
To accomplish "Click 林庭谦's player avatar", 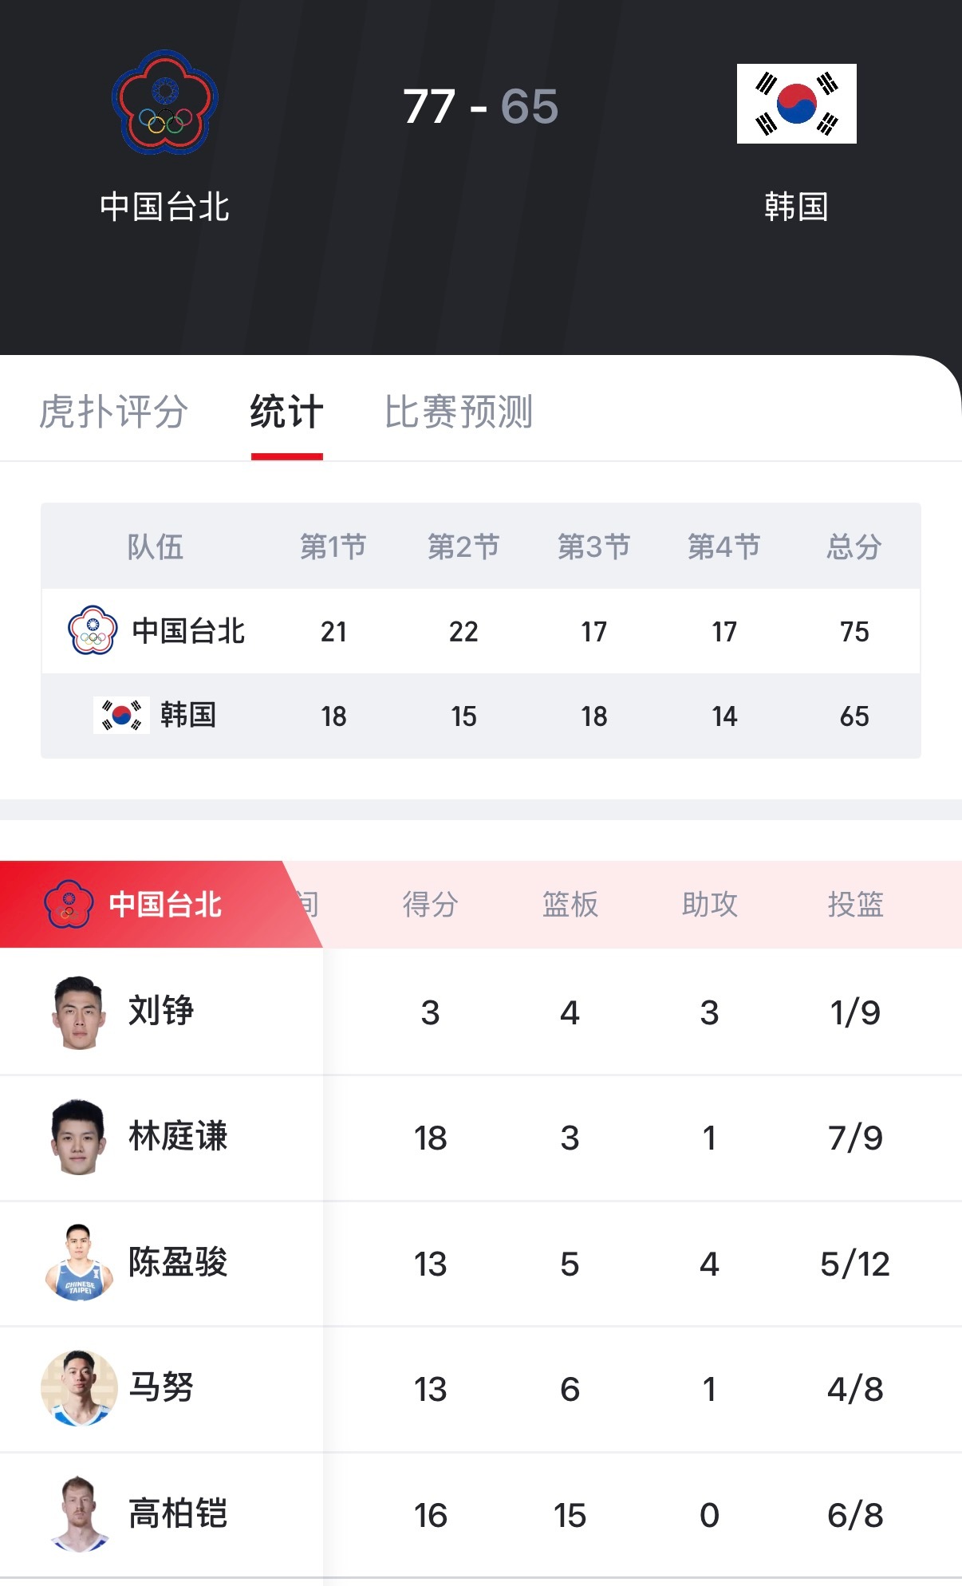I will [x=78, y=1138].
